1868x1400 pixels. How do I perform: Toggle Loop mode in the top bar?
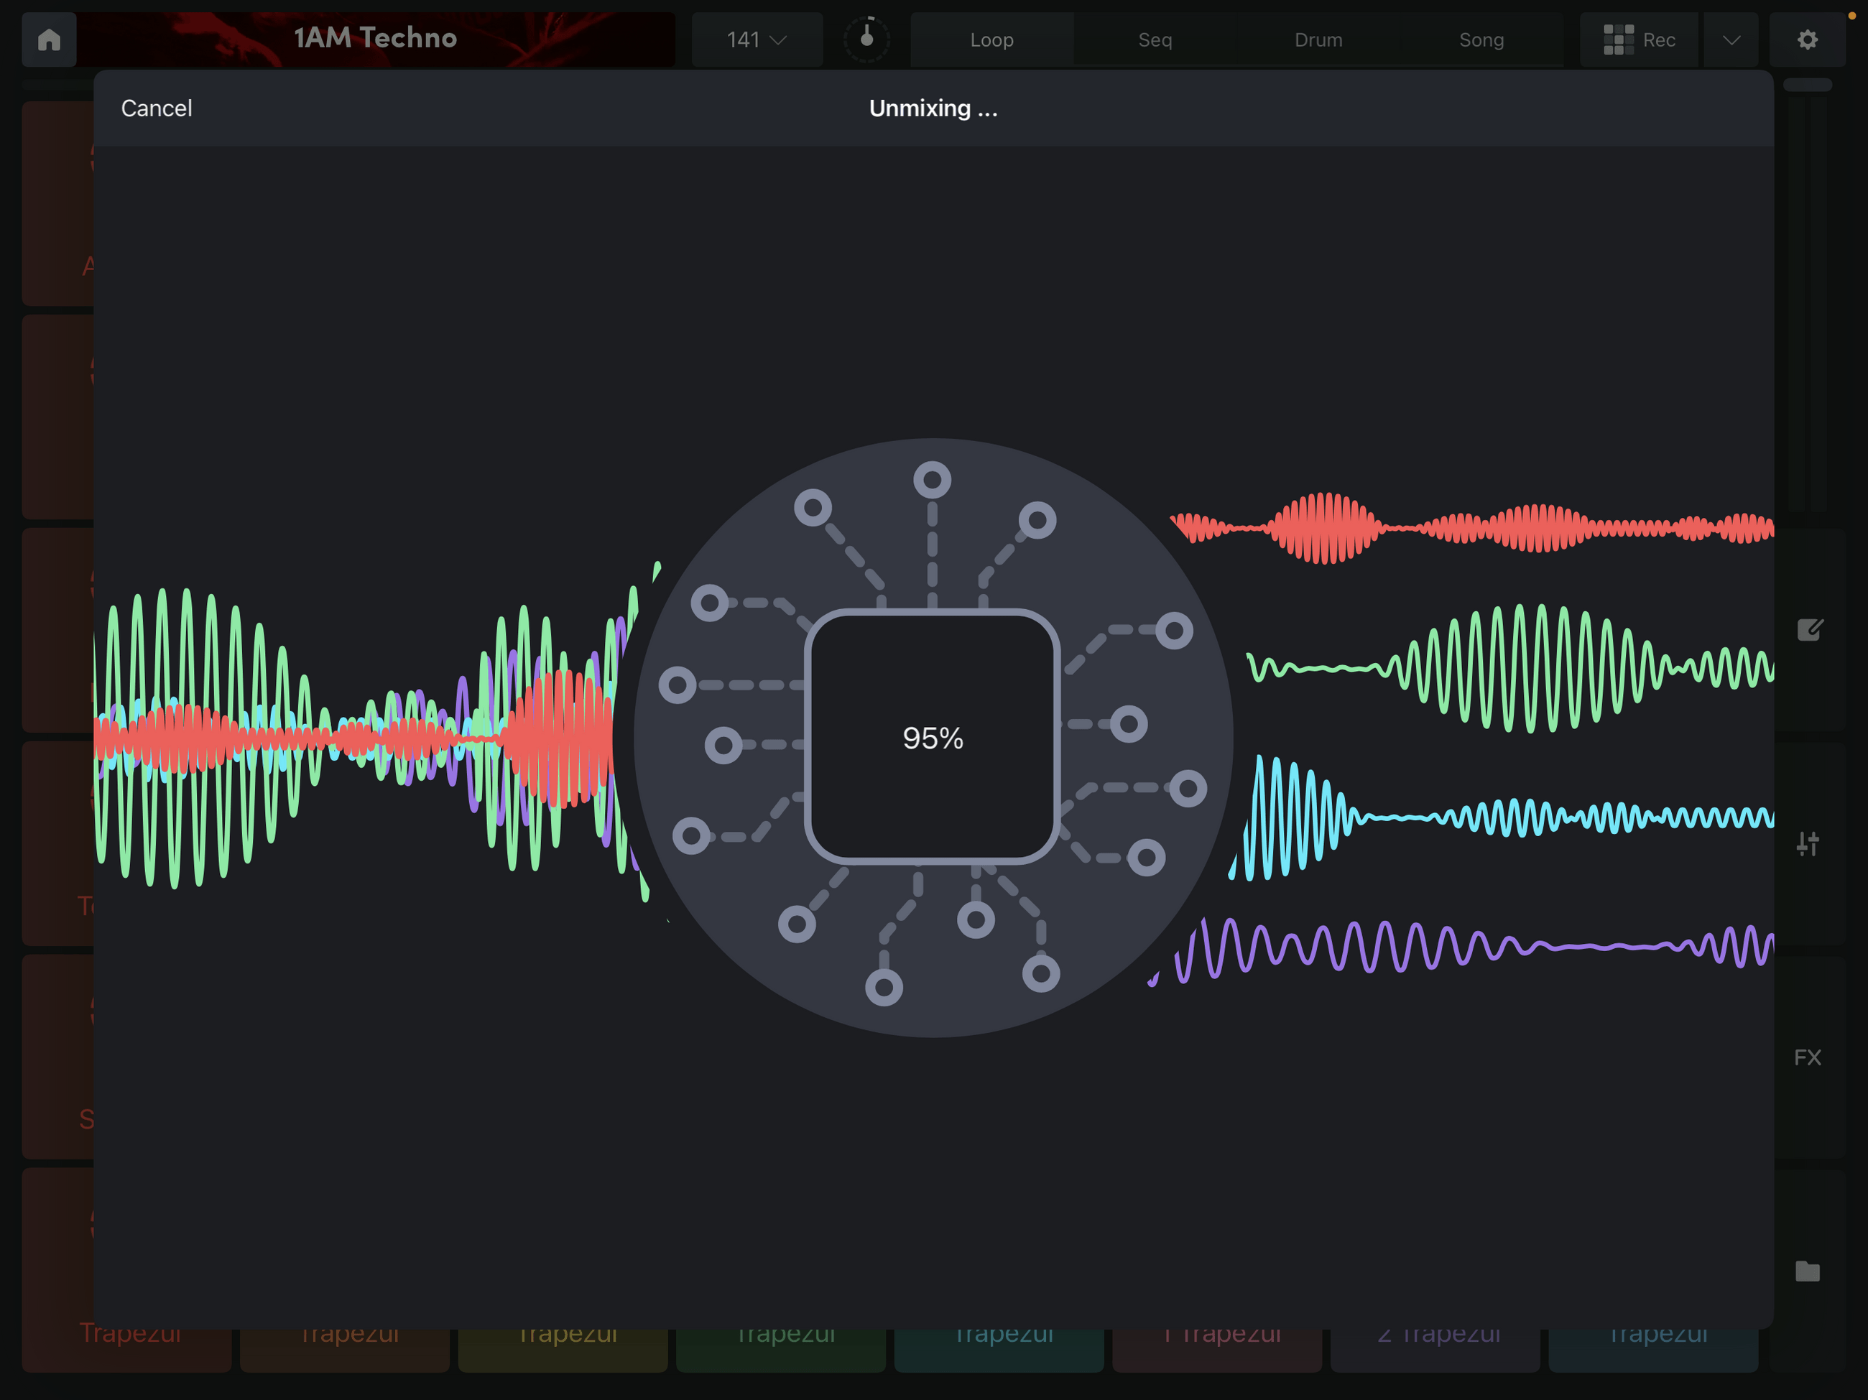tap(991, 39)
